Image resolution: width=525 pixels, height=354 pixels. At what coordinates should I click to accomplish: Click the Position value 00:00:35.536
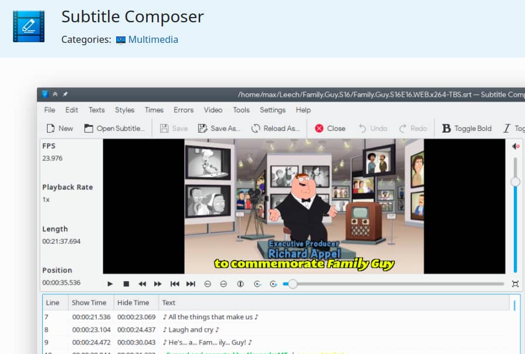[61, 282]
